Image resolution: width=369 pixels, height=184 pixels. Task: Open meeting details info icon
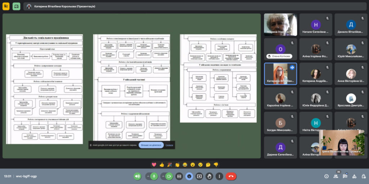[x=326, y=176]
